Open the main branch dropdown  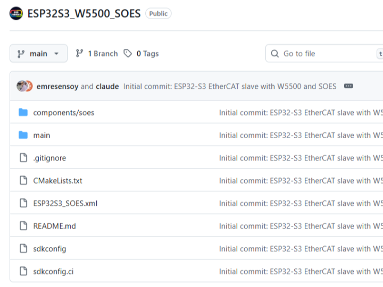pos(38,54)
